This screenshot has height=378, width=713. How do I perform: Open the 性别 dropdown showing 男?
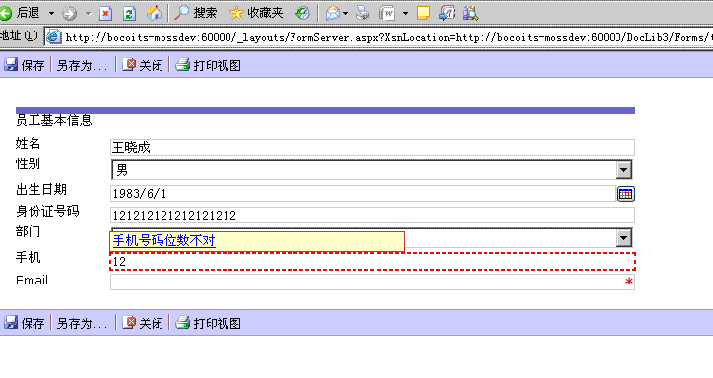[372, 170]
